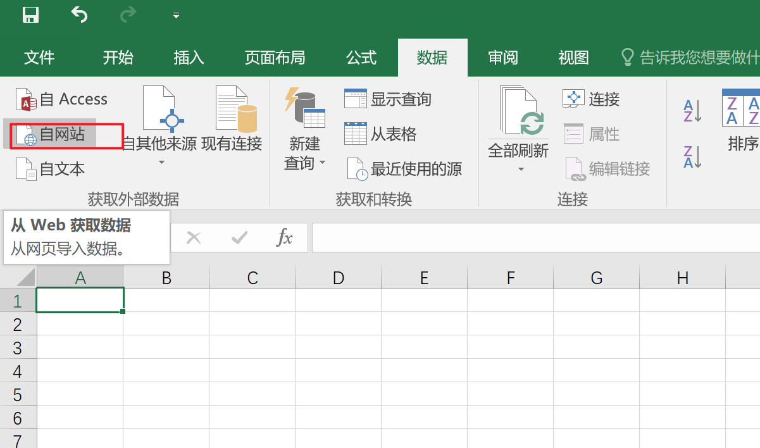Screen dimensions: 760x448
Task: Click the Save icon in quick access toolbar
Action: tap(30, 15)
